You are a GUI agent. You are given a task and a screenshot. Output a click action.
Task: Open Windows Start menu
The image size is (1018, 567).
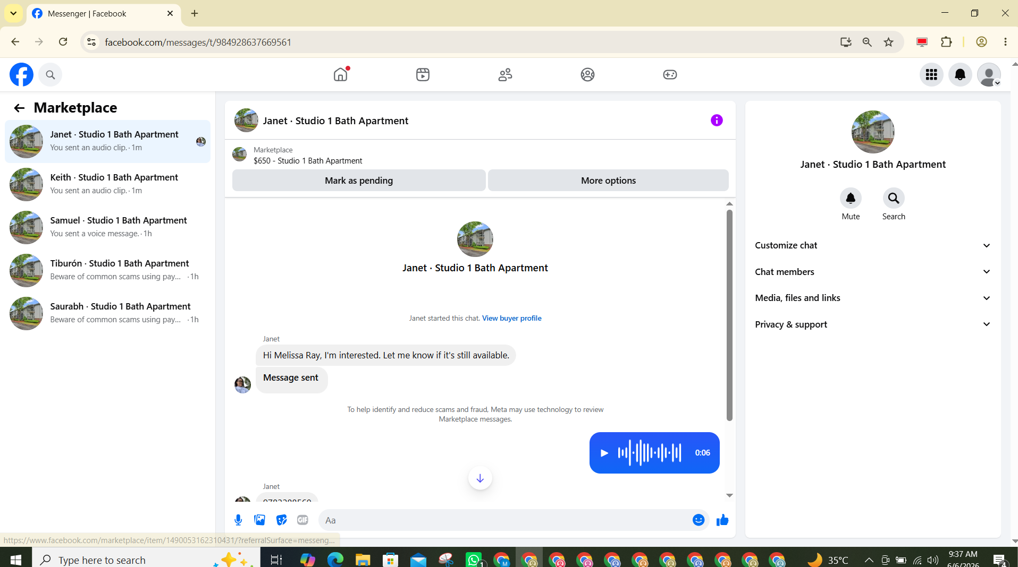click(x=15, y=560)
